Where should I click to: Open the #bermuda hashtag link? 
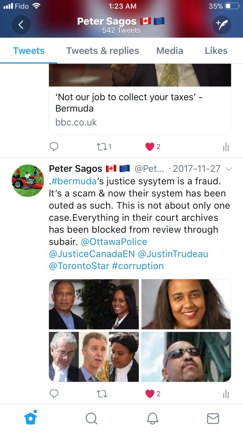click(74, 181)
